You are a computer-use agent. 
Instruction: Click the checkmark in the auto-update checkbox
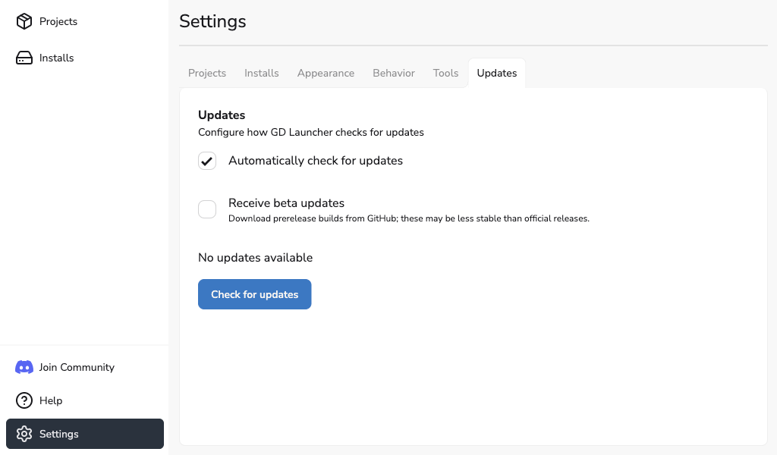click(x=206, y=161)
